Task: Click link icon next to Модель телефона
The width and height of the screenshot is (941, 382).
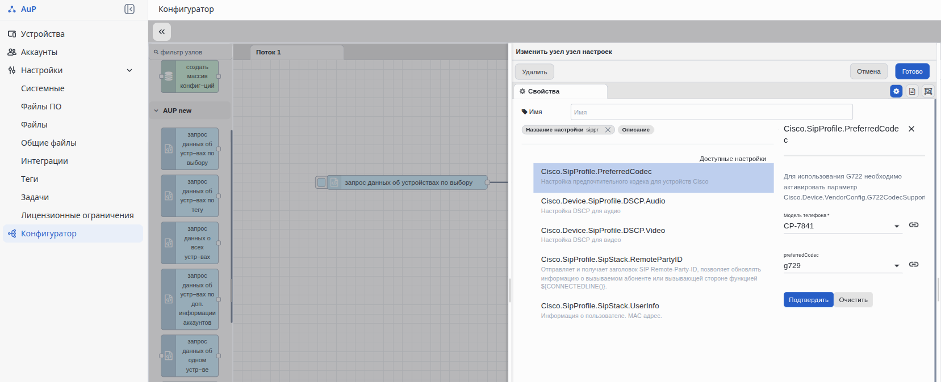Action: click(x=914, y=225)
